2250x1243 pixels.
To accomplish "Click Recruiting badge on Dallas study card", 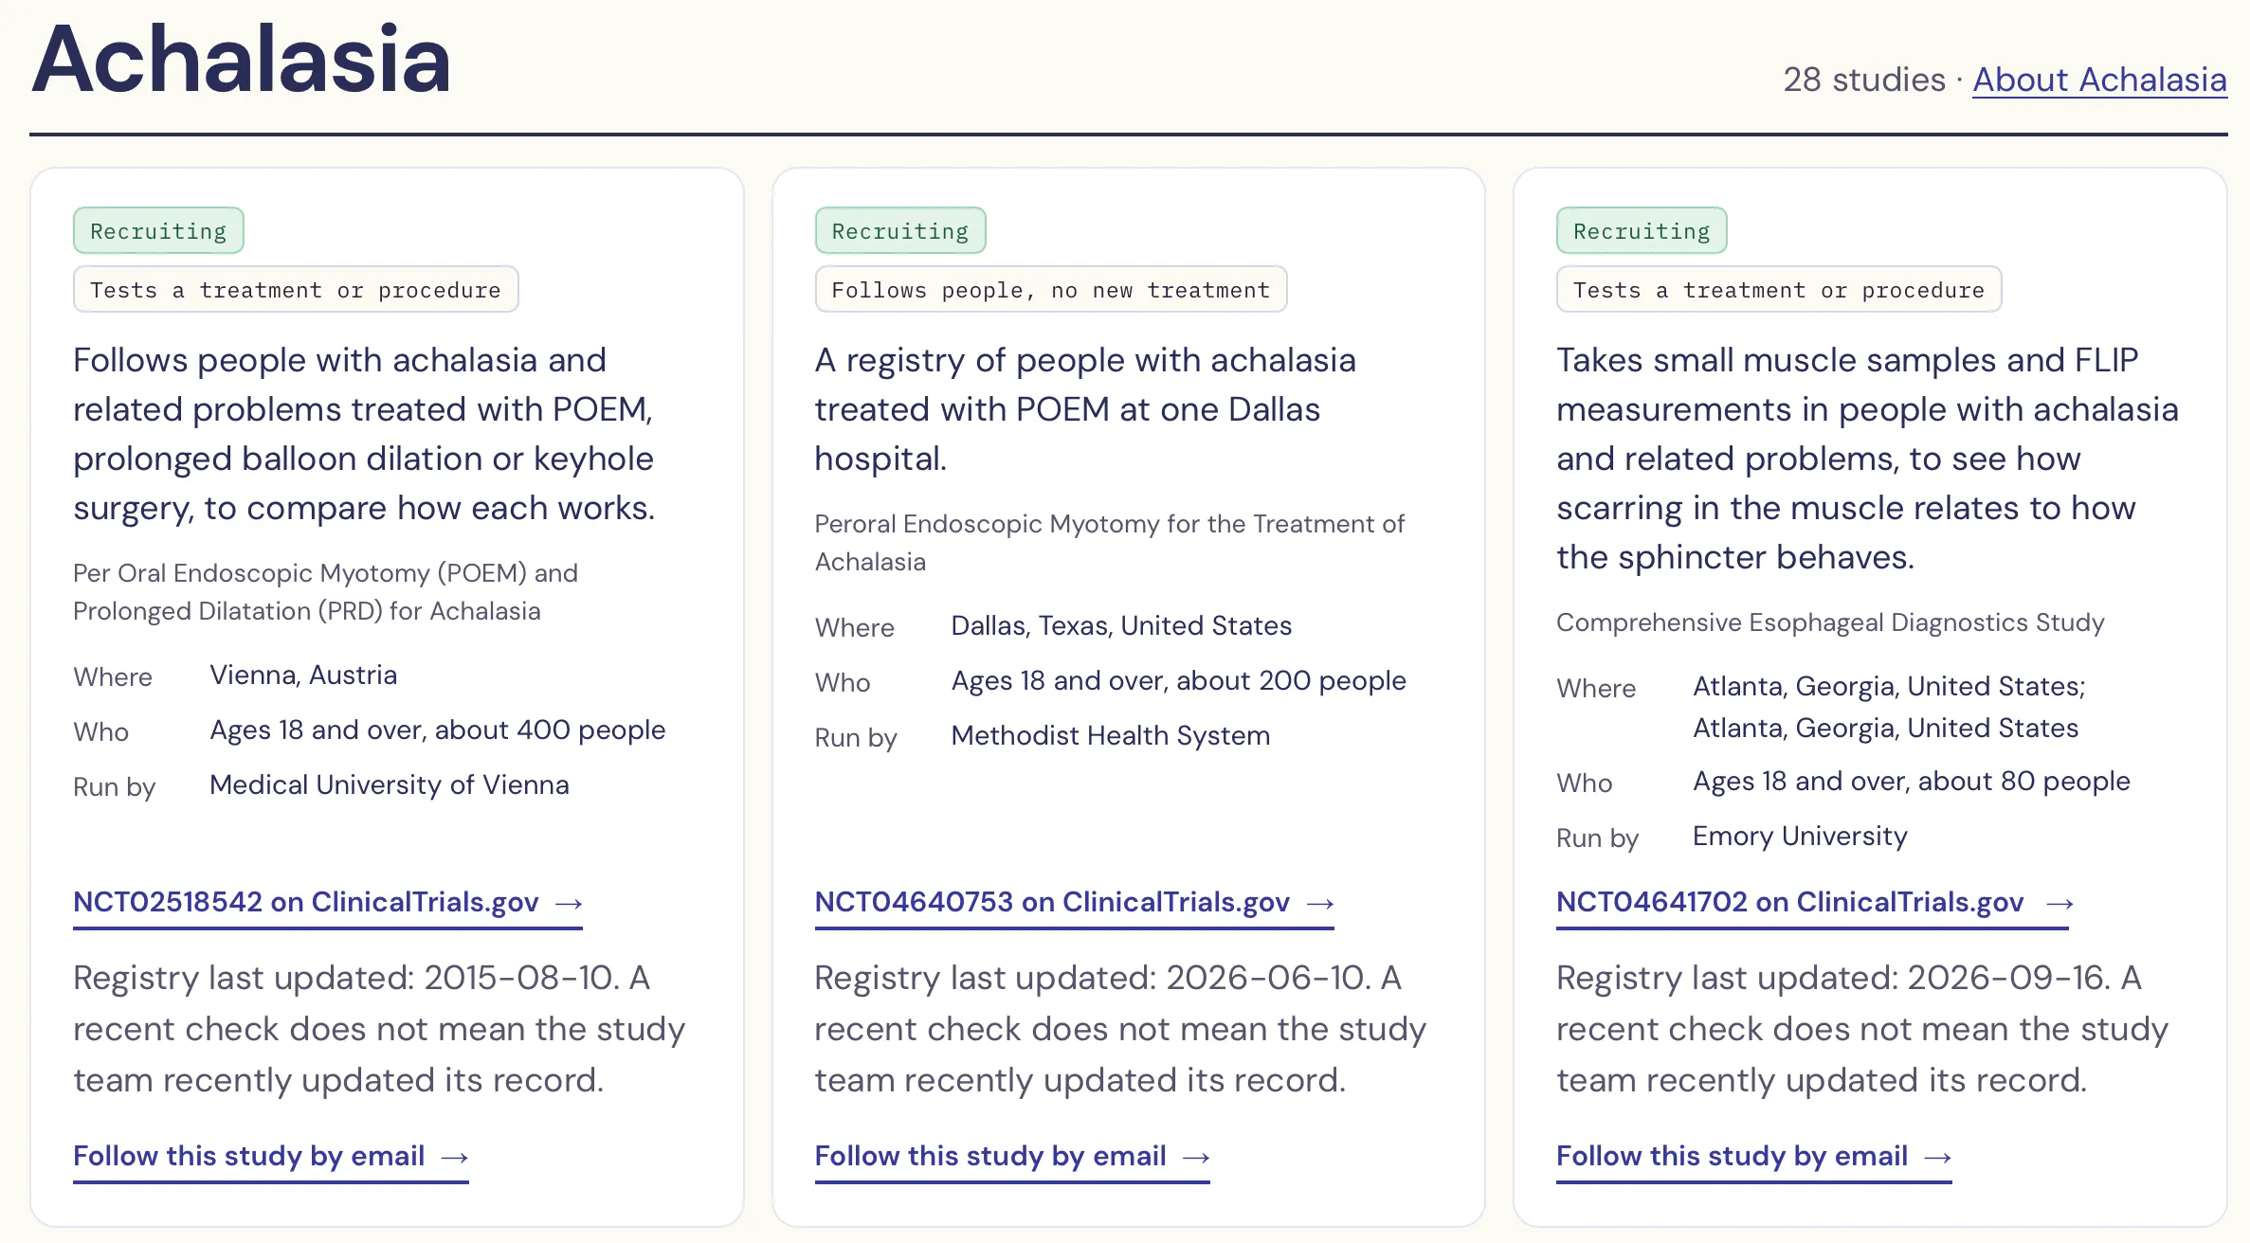I will (900, 230).
